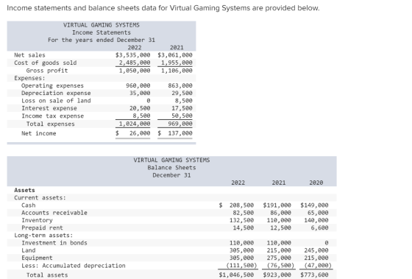This screenshot has width=412, height=279.
Task: Select the 2020 cash balance $149,000
Action: [314, 205]
